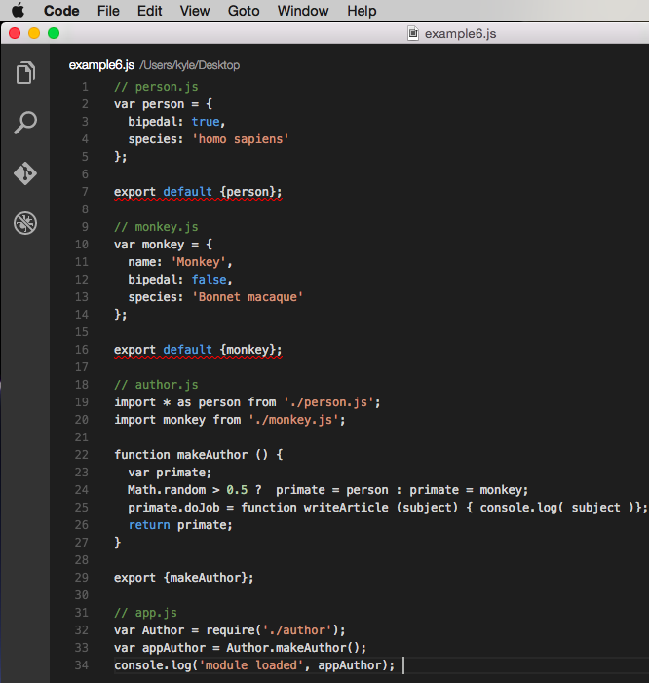Open the Search panel in sidebar
This screenshot has height=683, width=649.
pyautogui.click(x=25, y=123)
